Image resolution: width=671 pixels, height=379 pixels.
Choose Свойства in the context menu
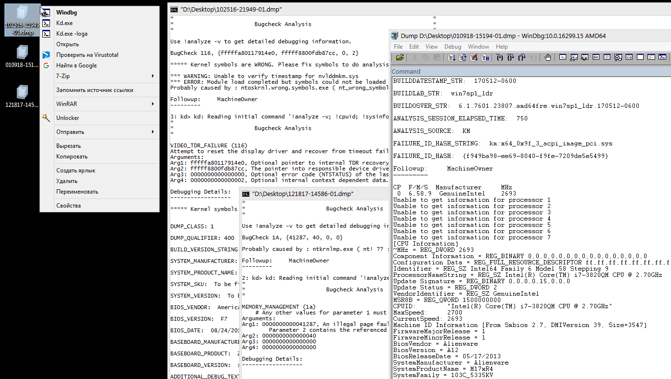pyautogui.click(x=100, y=206)
